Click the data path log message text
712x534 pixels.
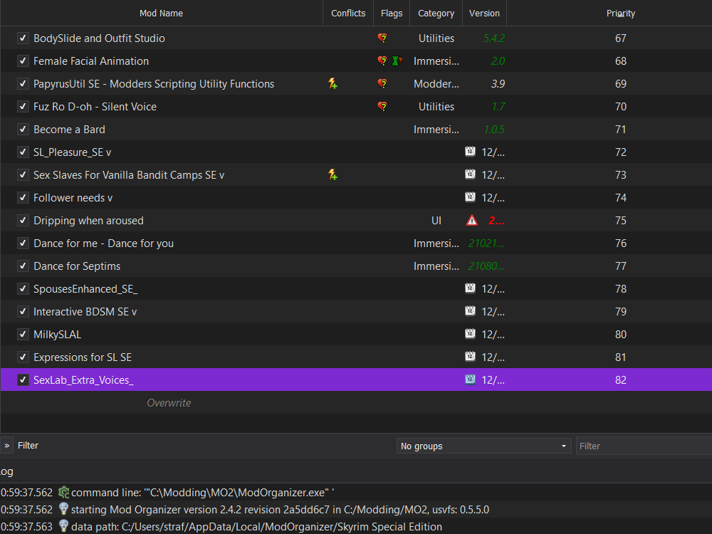tap(256, 526)
